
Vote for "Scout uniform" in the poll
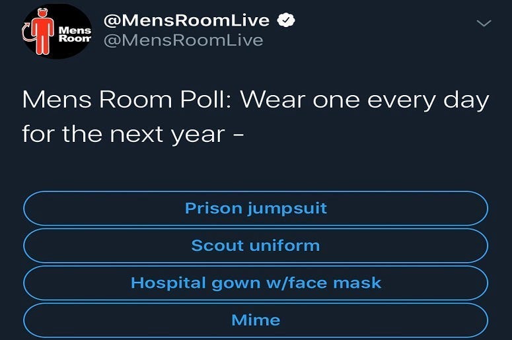(256, 246)
